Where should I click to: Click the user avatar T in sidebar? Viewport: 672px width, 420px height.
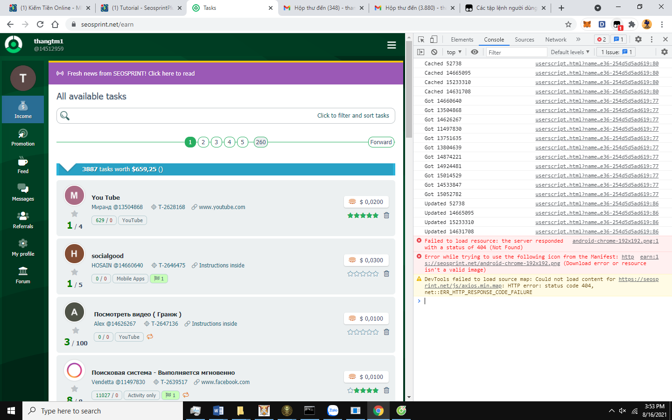pyautogui.click(x=23, y=78)
